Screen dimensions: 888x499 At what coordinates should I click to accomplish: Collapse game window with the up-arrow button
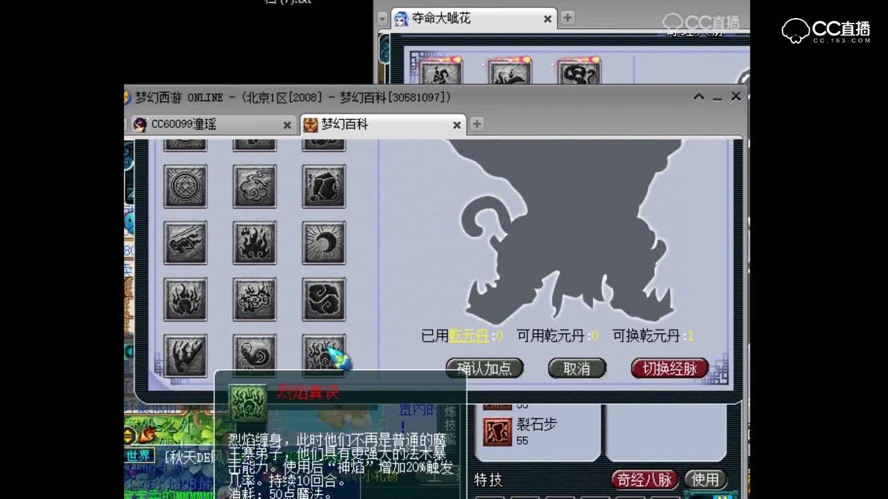pos(699,96)
